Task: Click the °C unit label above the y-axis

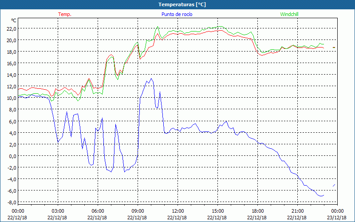Action: tap(14, 20)
